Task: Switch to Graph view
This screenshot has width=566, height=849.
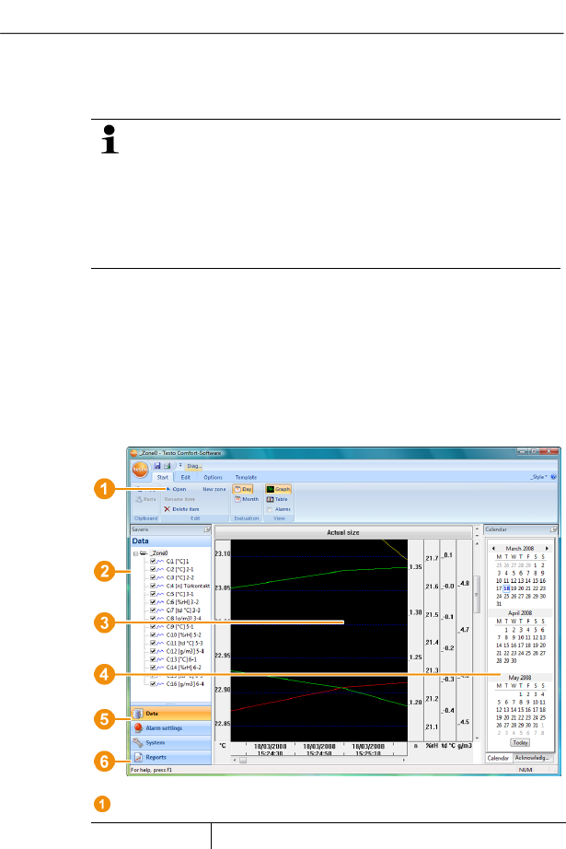Action: (278, 489)
